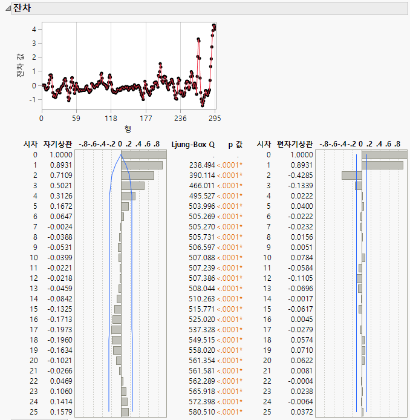This screenshot has height=420, width=410.
Task: Click the first 시차 column header
Action: coord(30,145)
